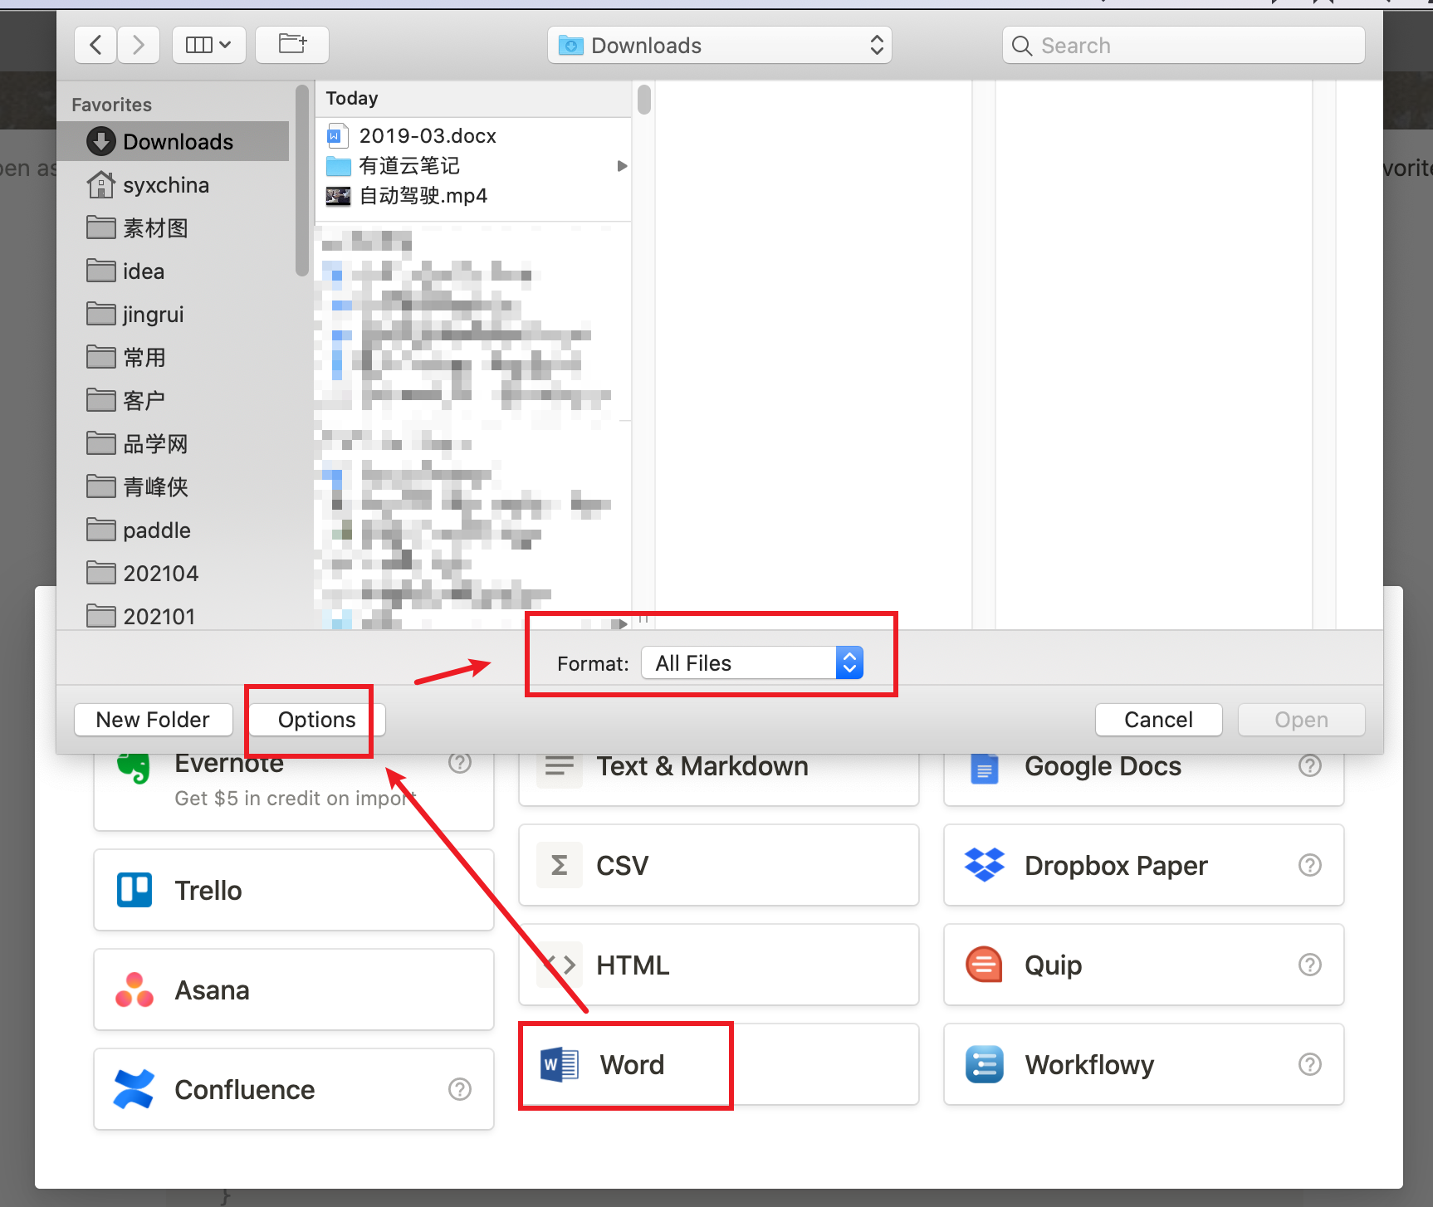
Task: Choose the Quip import option
Action: pyautogui.click(x=1144, y=965)
